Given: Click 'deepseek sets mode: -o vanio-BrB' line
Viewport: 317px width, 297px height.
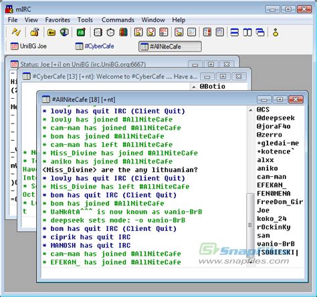Looking at the screenshot, I should tap(114, 220).
